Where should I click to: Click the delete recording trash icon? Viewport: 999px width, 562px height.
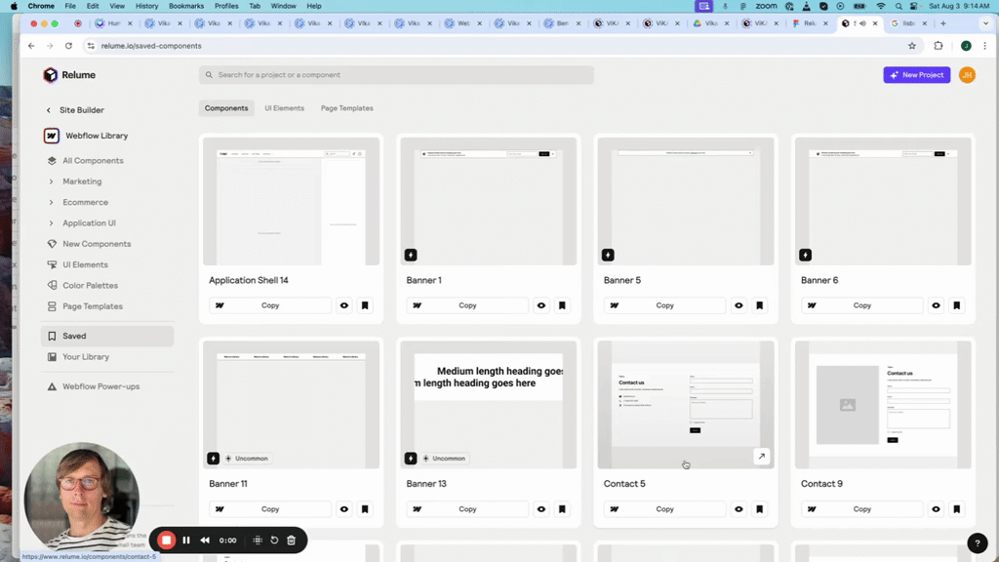[291, 541]
